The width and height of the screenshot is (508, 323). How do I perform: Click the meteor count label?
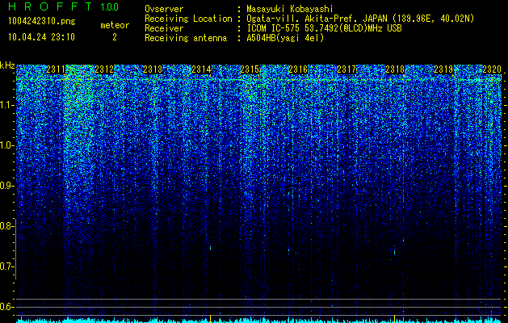tap(115, 25)
